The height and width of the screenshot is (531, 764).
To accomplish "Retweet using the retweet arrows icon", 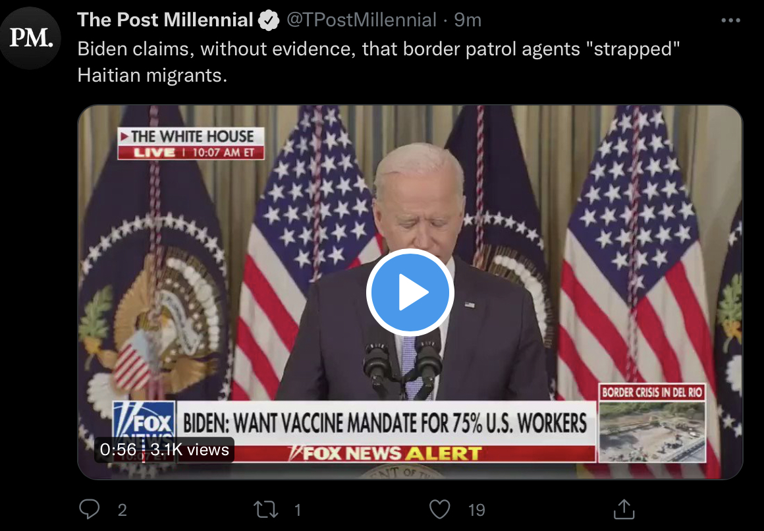I will pyautogui.click(x=266, y=509).
